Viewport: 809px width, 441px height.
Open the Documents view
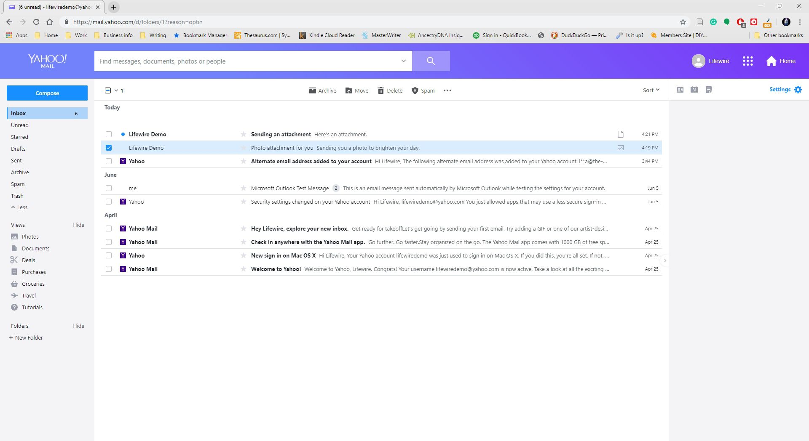click(x=30, y=248)
